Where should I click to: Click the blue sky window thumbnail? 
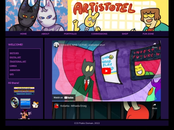pyautogui.click(x=25, y=103)
